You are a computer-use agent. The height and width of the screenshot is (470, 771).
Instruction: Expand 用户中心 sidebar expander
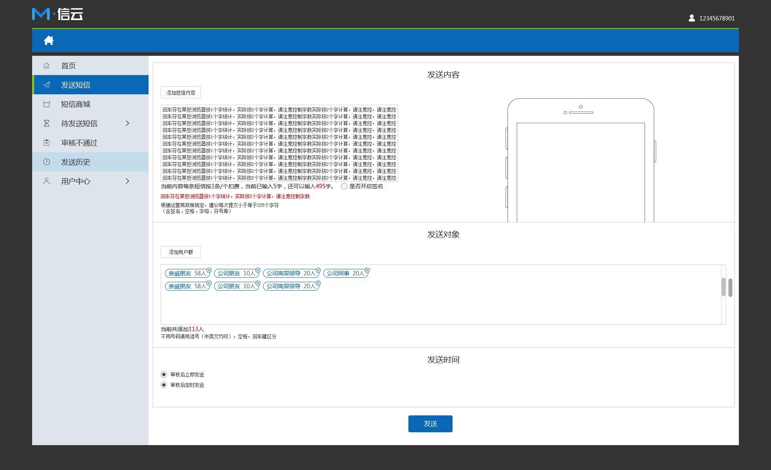click(x=128, y=181)
